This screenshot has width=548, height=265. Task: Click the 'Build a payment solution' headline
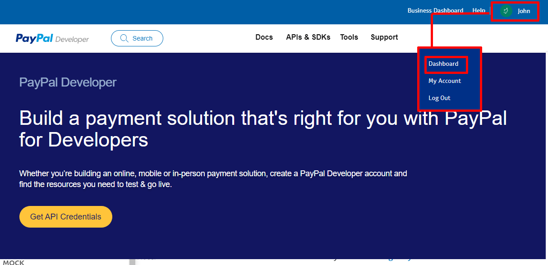pyautogui.click(x=263, y=129)
